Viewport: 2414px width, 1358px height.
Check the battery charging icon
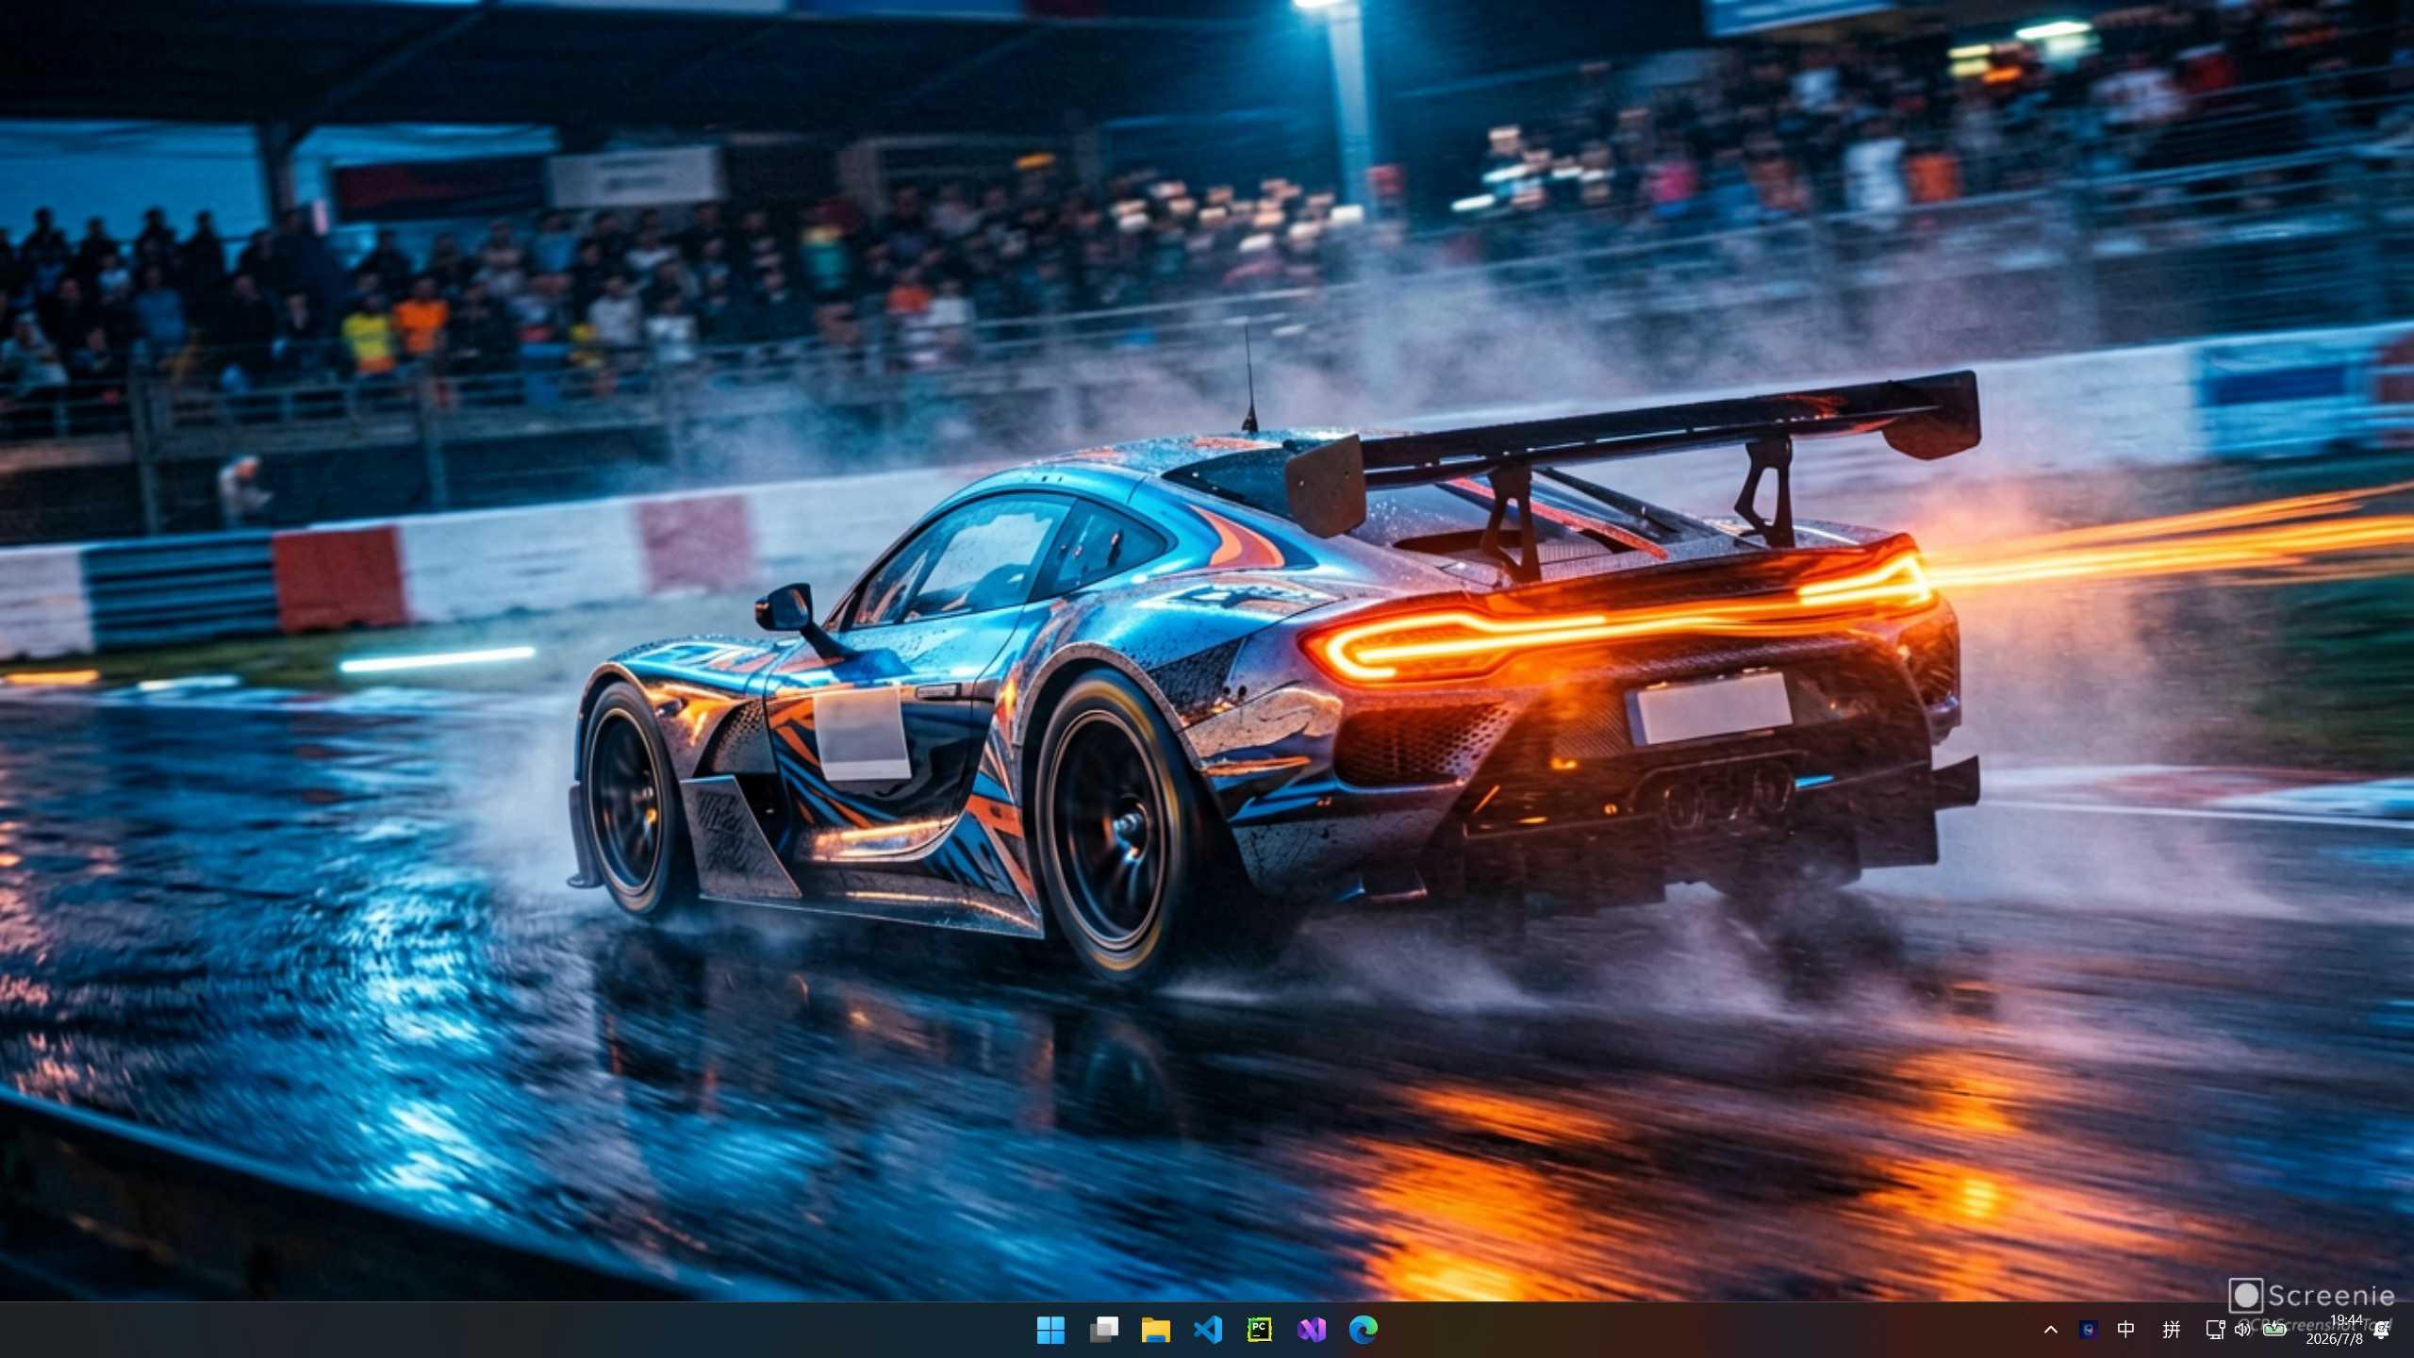coord(2274,1329)
